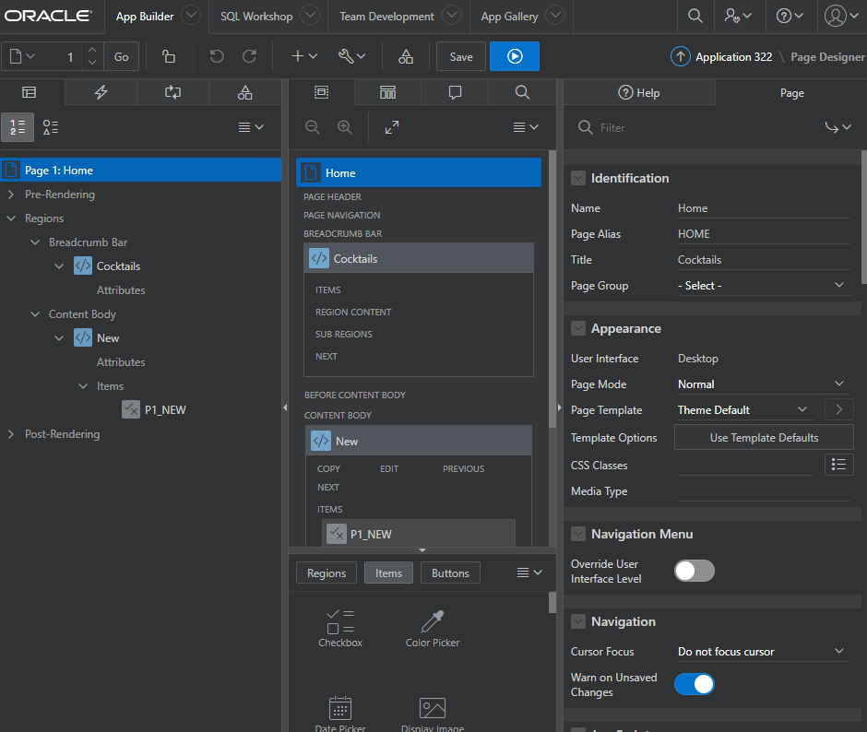Image resolution: width=867 pixels, height=732 pixels.
Task: Switch to the Rendering tree tab
Action: (x=30, y=92)
